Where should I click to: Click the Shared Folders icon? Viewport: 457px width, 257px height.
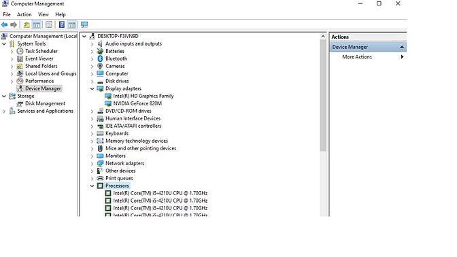[20, 66]
